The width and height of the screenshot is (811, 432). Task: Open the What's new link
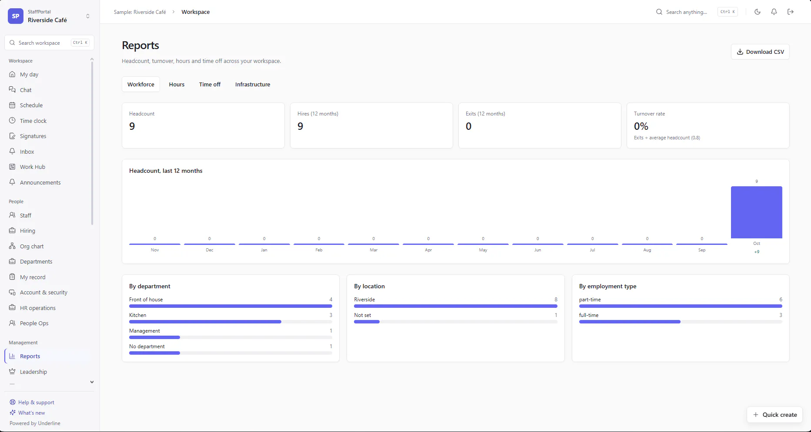point(27,413)
